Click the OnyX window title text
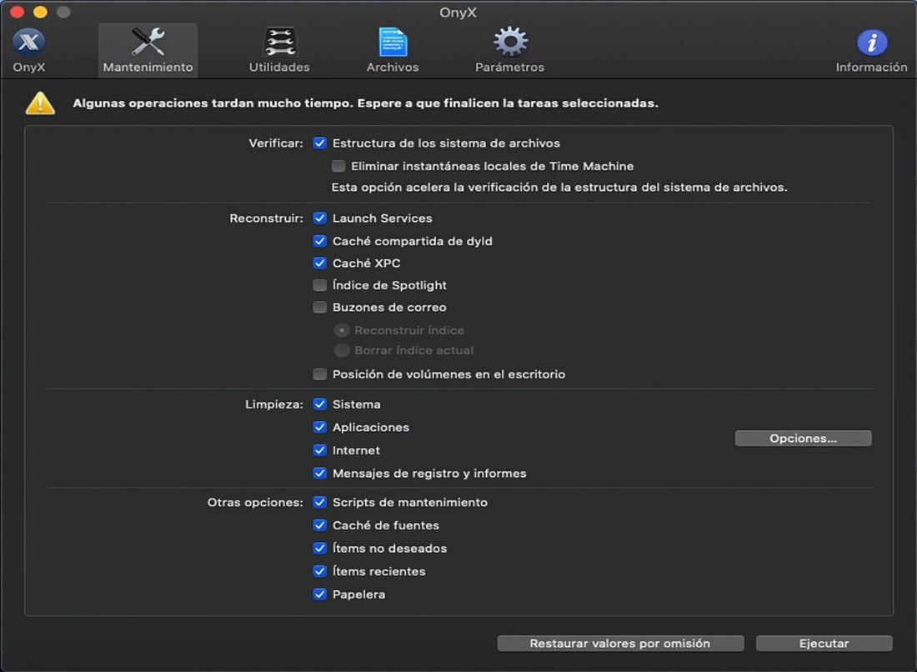917x672 pixels. point(458,13)
